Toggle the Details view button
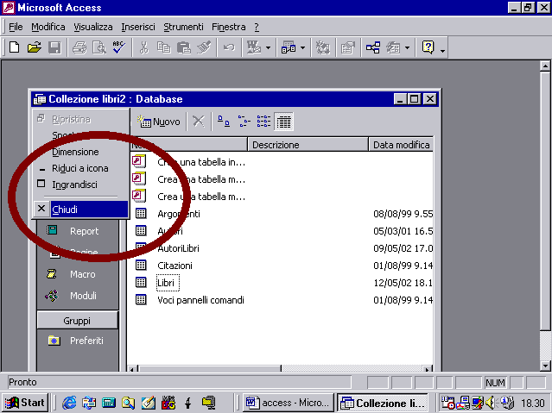This screenshot has height=413, width=552. point(283,122)
